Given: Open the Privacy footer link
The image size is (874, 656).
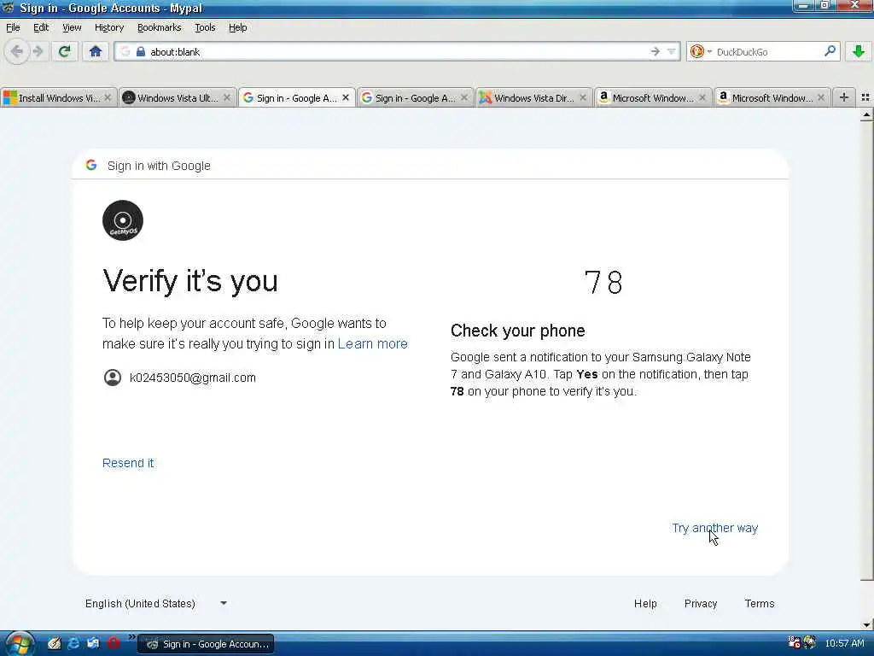Looking at the screenshot, I should [x=701, y=604].
